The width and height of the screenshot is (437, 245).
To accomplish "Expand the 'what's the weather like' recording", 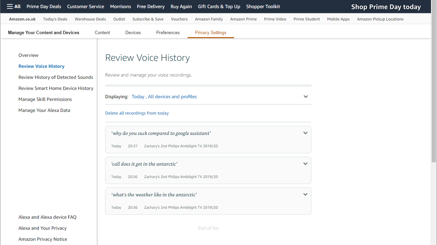I will coord(305,195).
